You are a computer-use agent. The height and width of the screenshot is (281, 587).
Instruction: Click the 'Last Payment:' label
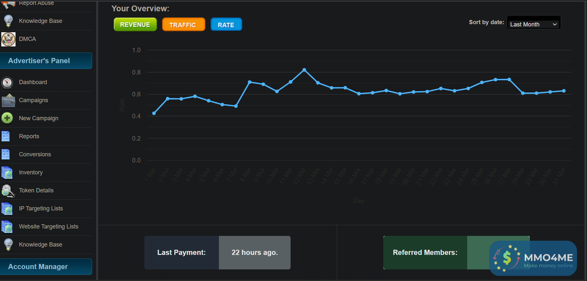[x=181, y=253]
